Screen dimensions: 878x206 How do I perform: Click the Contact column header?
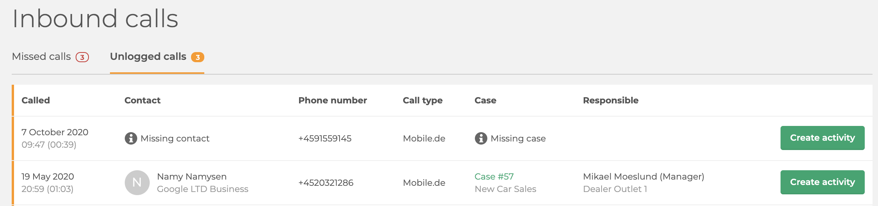tap(142, 100)
